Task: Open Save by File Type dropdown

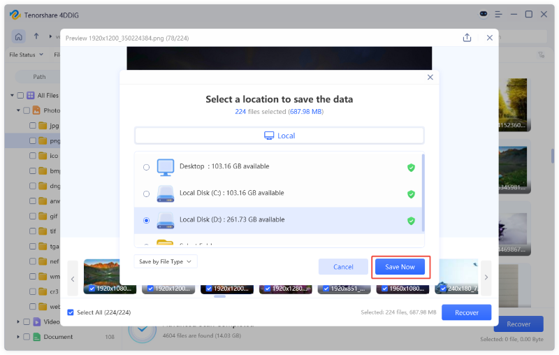Action: pyautogui.click(x=166, y=261)
